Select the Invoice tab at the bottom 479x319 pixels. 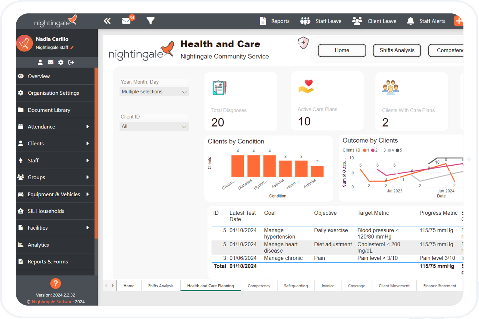point(328,285)
